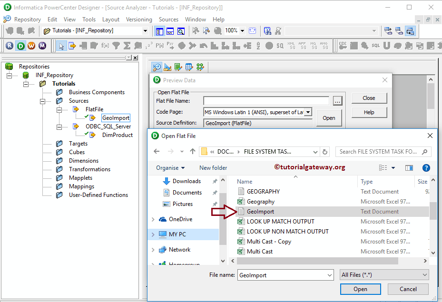
Task: Click New folder in file dialog
Action: pos(213,168)
